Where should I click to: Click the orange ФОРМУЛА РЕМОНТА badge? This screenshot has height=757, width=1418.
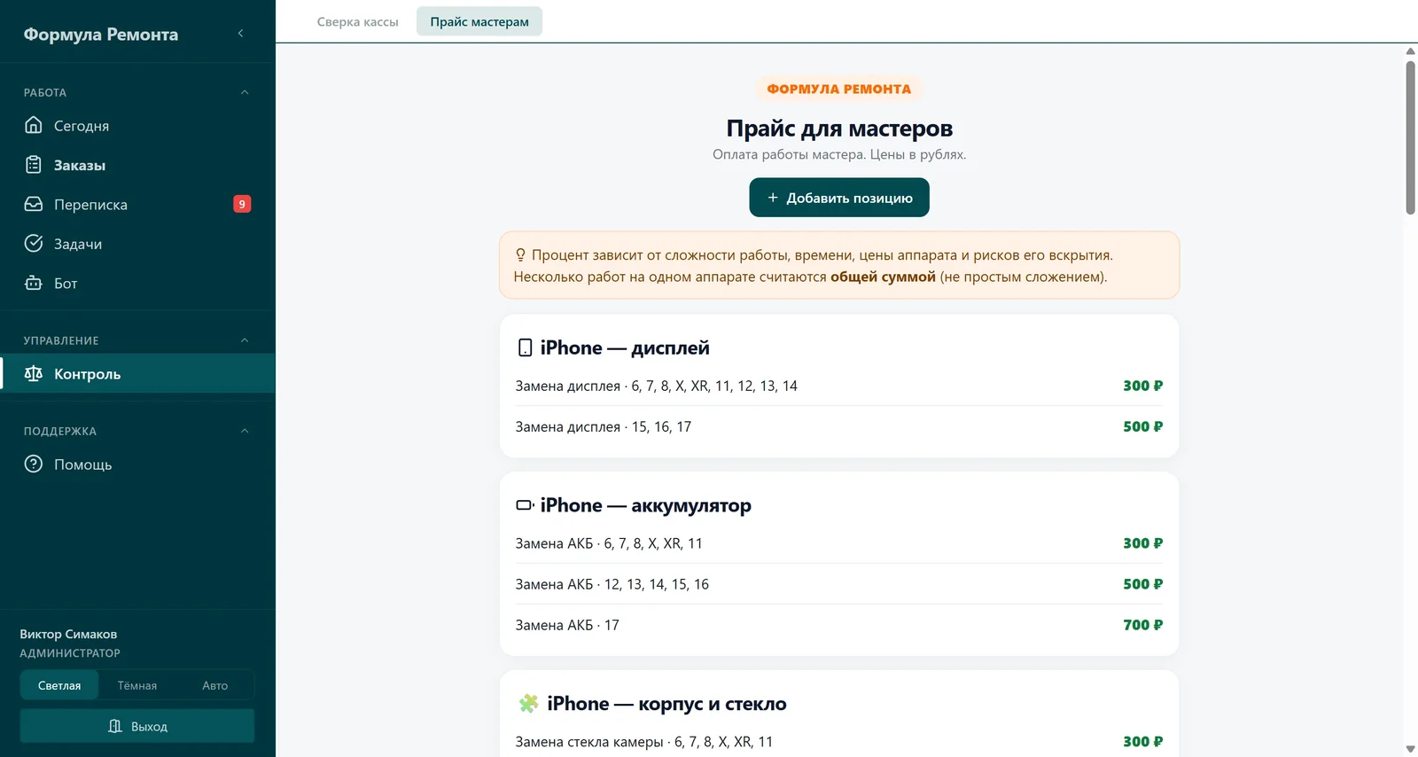(839, 89)
